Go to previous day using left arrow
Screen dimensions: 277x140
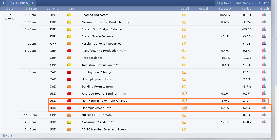click(3, 3)
